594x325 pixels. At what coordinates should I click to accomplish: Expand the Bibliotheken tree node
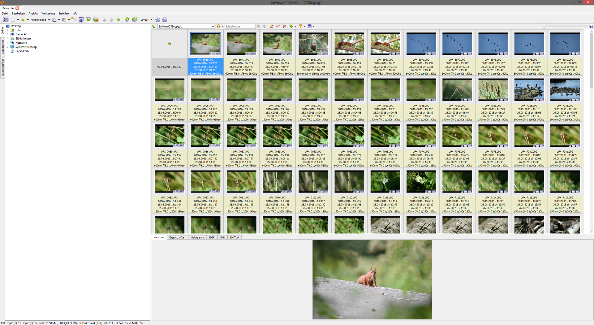(x=8, y=39)
